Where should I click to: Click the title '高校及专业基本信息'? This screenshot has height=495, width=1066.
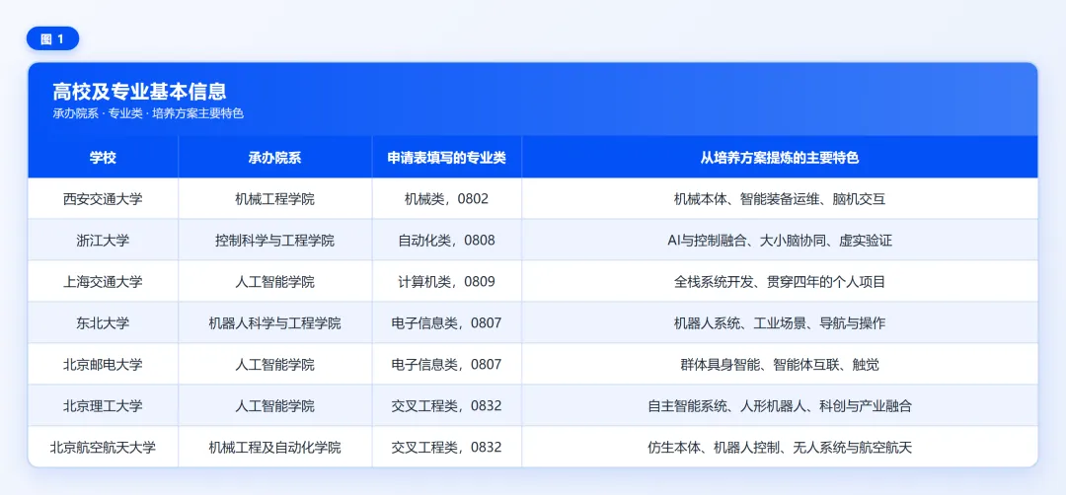tap(140, 91)
